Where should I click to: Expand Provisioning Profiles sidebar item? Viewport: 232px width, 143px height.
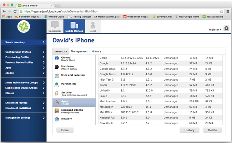(24, 57)
